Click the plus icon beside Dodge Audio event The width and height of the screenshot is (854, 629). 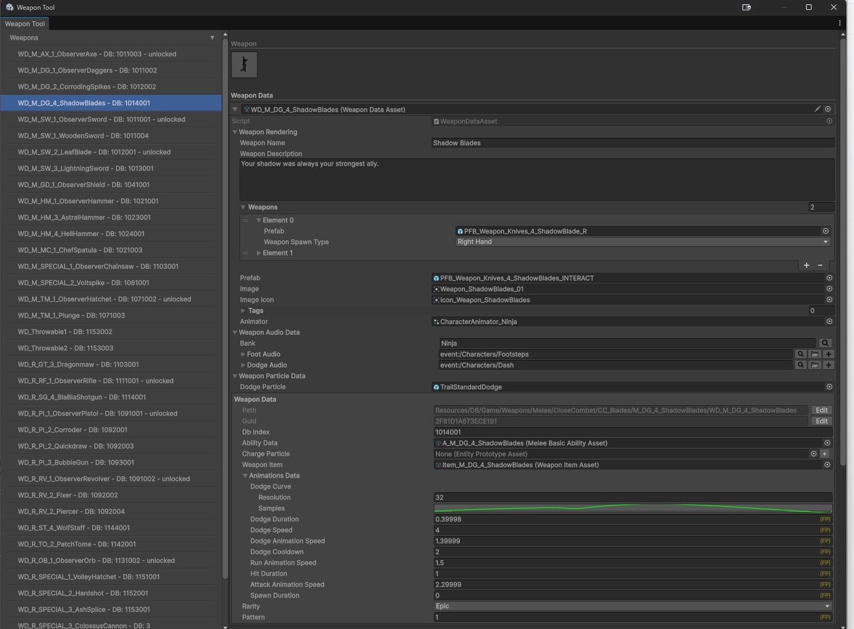[828, 365]
